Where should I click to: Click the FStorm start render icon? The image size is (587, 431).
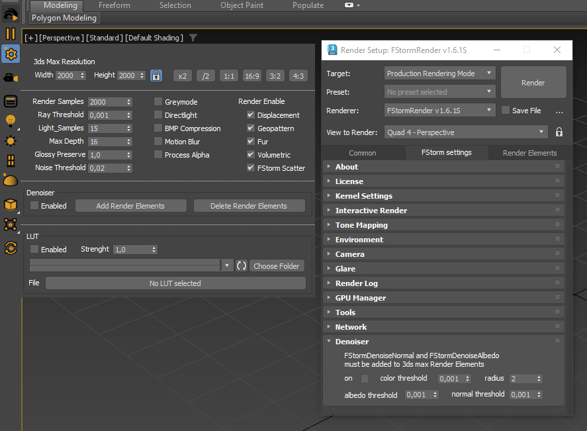click(11, 14)
